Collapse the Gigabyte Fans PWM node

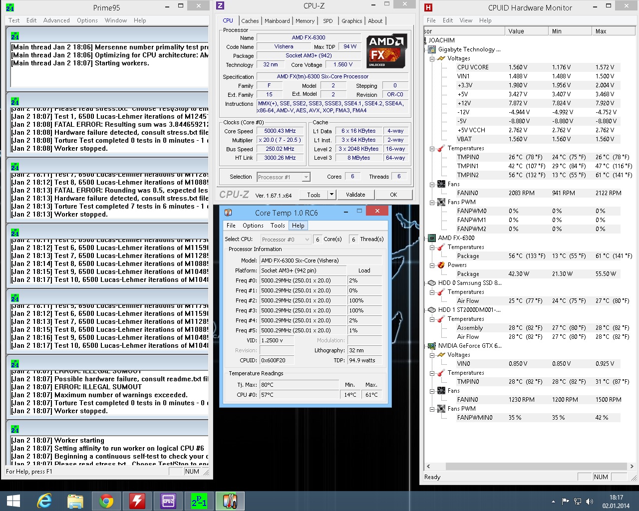click(432, 202)
